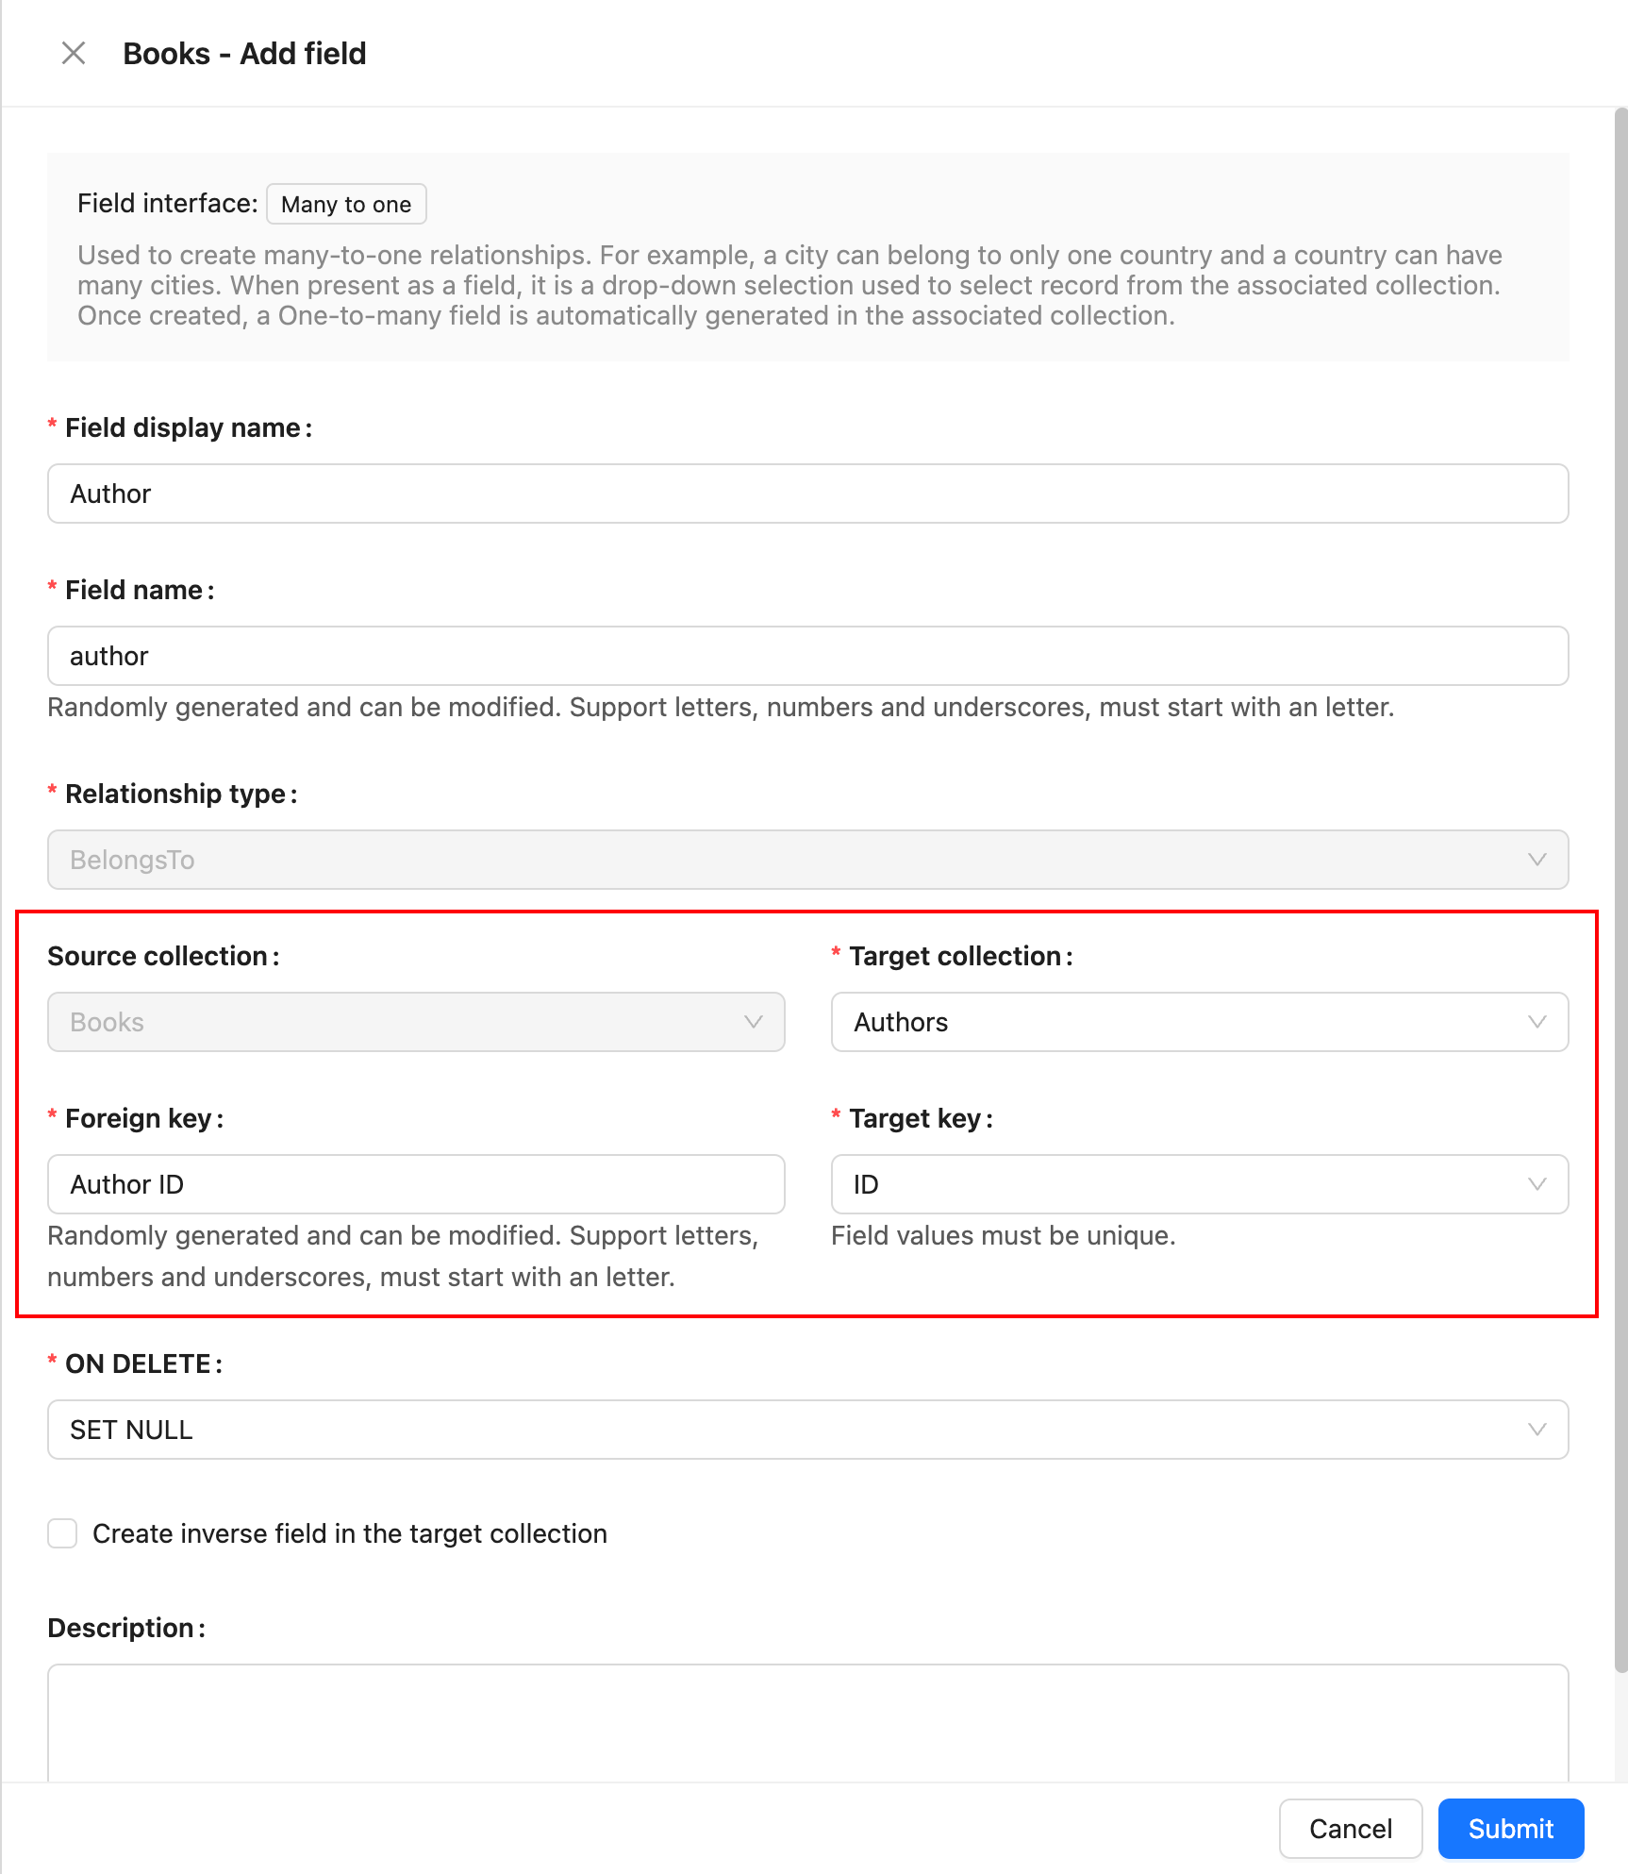Viewport: 1628px width, 1874px height.
Task: Click the Relationship type chevron arrow
Action: click(x=1537, y=860)
